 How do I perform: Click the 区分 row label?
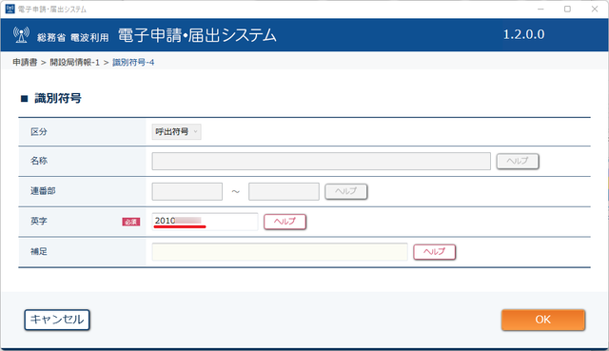coord(39,131)
